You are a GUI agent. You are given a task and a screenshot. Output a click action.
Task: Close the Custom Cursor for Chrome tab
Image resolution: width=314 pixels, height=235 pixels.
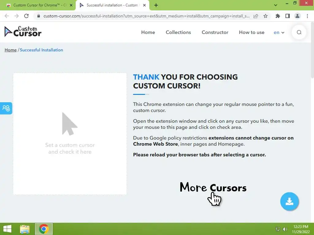point(71,5)
